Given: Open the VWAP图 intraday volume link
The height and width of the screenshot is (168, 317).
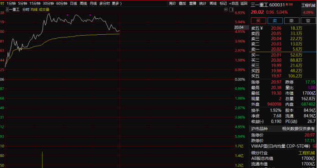Looking at the screenshot, I should pyautogui.click(x=280, y=146).
